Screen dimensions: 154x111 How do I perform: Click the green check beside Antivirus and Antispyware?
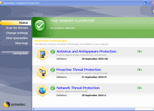point(53,51)
